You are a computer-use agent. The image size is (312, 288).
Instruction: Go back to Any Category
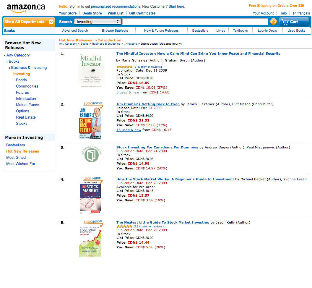click(18, 55)
